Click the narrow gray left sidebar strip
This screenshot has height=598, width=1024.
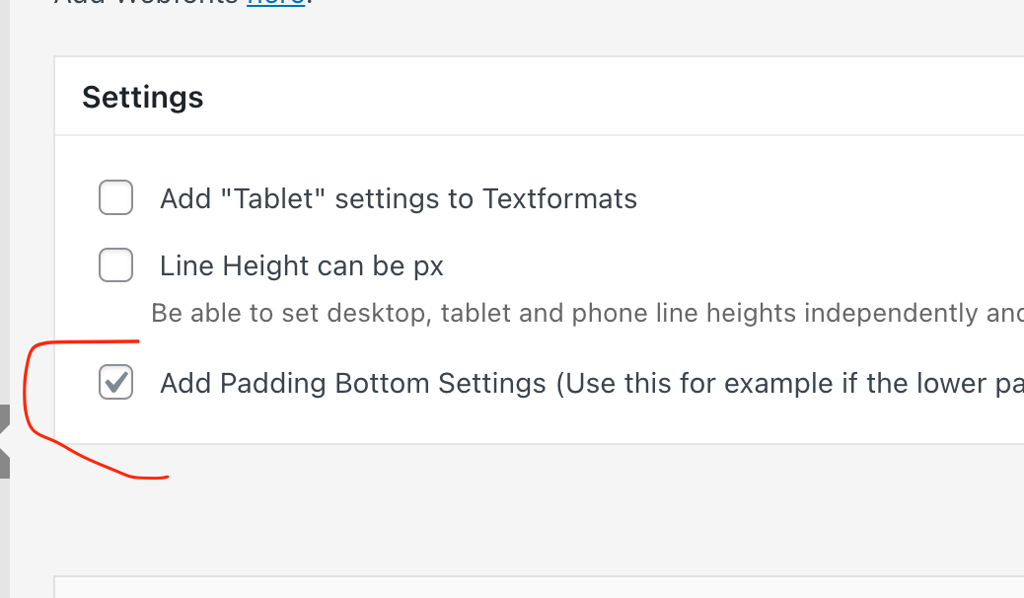click(x=4, y=247)
